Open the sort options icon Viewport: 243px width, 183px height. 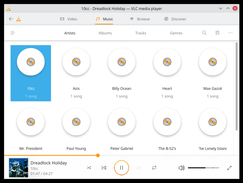click(217, 33)
